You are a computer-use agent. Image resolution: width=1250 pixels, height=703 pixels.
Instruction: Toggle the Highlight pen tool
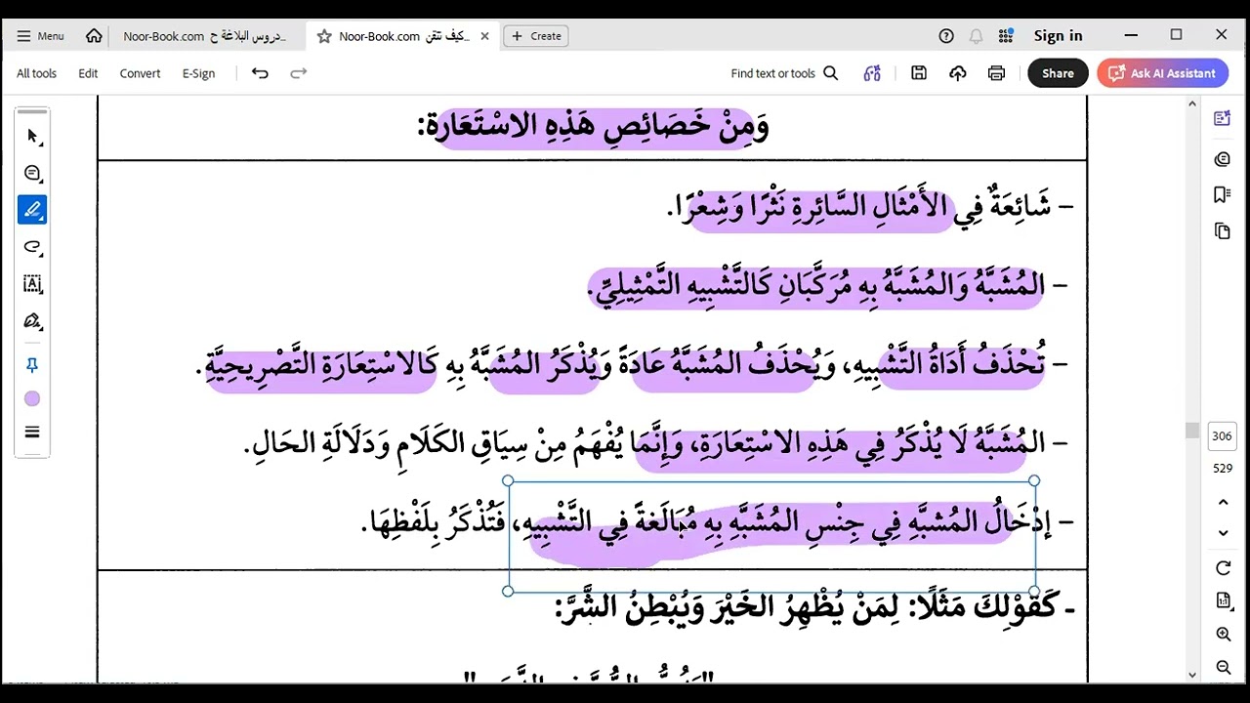pos(32,210)
